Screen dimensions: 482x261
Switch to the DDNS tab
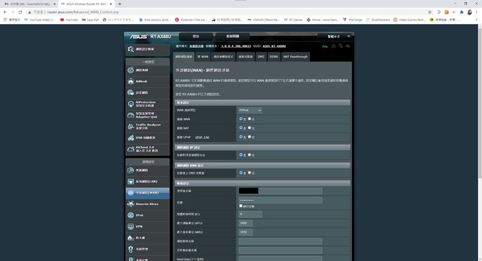[274, 57]
